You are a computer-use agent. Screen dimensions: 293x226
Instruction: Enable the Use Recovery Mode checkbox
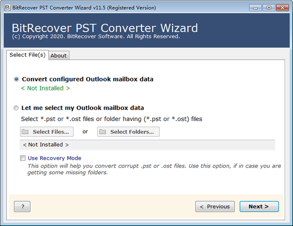[x=22, y=158]
